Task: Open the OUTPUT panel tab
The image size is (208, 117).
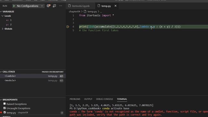Action: 88,99
